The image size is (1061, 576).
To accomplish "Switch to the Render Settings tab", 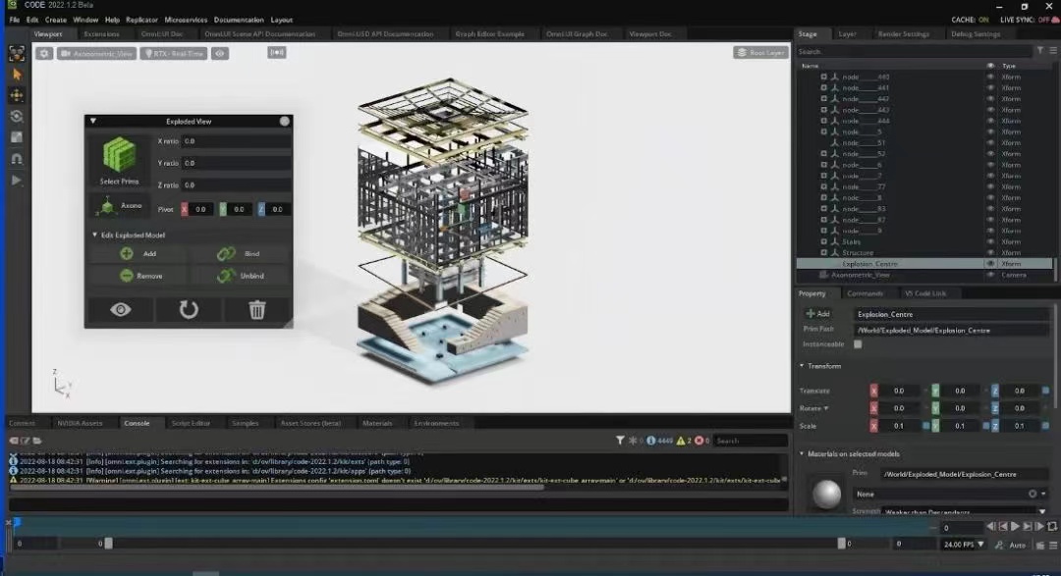I will tap(902, 34).
